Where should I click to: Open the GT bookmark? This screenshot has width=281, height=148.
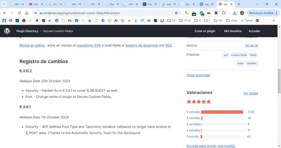[x=142, y=21]
